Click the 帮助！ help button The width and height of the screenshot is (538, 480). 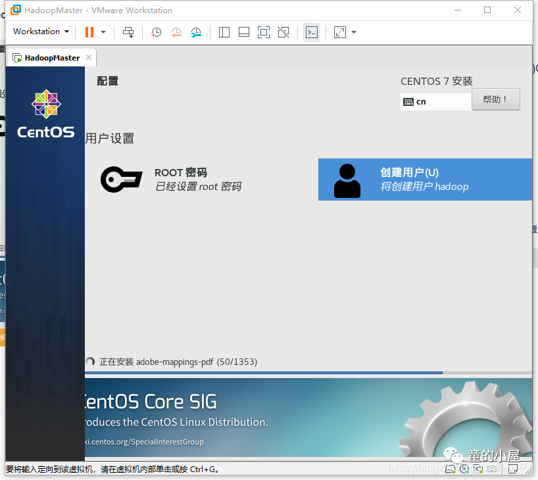pos(495,99)
